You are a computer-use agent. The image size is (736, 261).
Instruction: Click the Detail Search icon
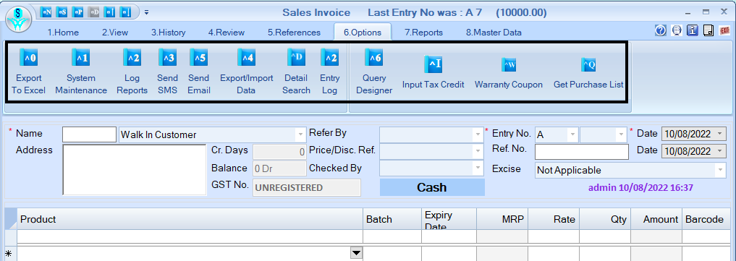pyautogui.click(x=296, y=58)
